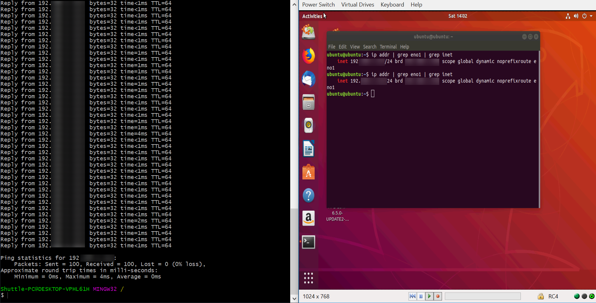Screen dimensions: 596x303
Task: Click the 'Shuttle-PC@DESKTOP-VPHL61H' prompt text
Action: (45, 289)
